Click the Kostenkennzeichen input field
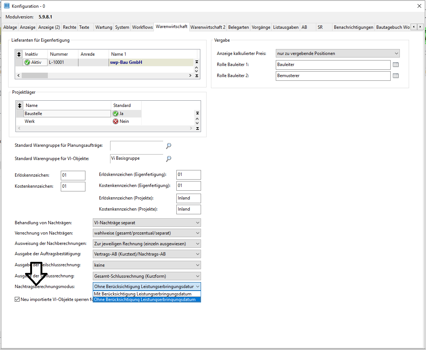Viewport: 426px width, 350px height. (x=73, y=186)
